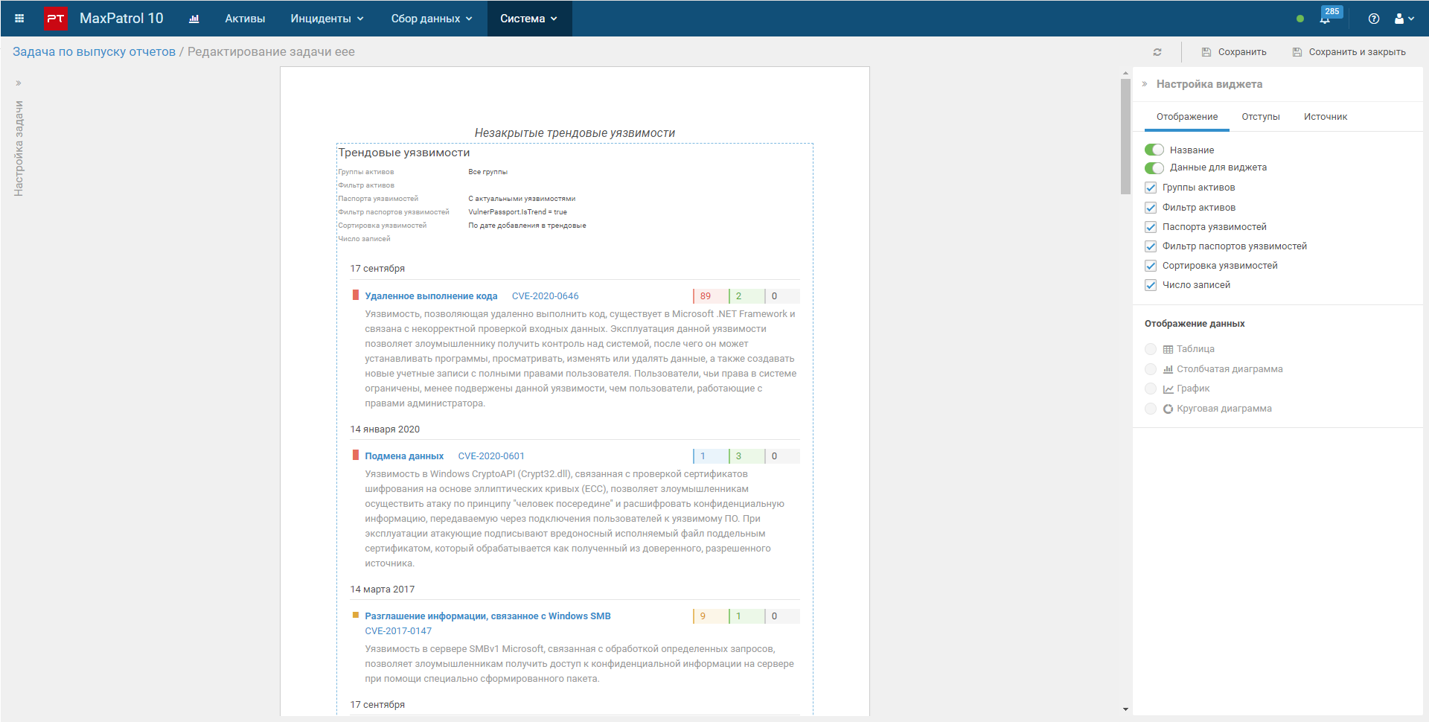
Task: Uncheck the Паспорта уязвимостей checkbox
Action: pos(1151,227)
